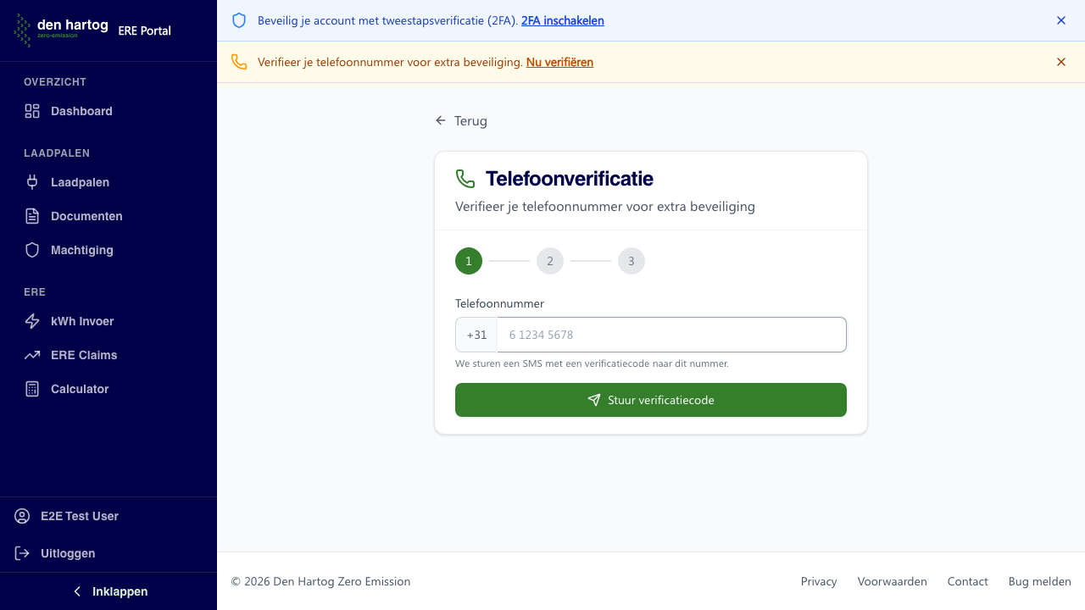Click inside the telefoonnummer input field
Viewport: 1085px width, 610px height.
tap(670, 335)
